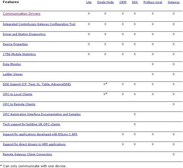Open the Device Properties link
The width and height of the screenshot is (183, 168).
pyautogui.click(x=15, y=44)
